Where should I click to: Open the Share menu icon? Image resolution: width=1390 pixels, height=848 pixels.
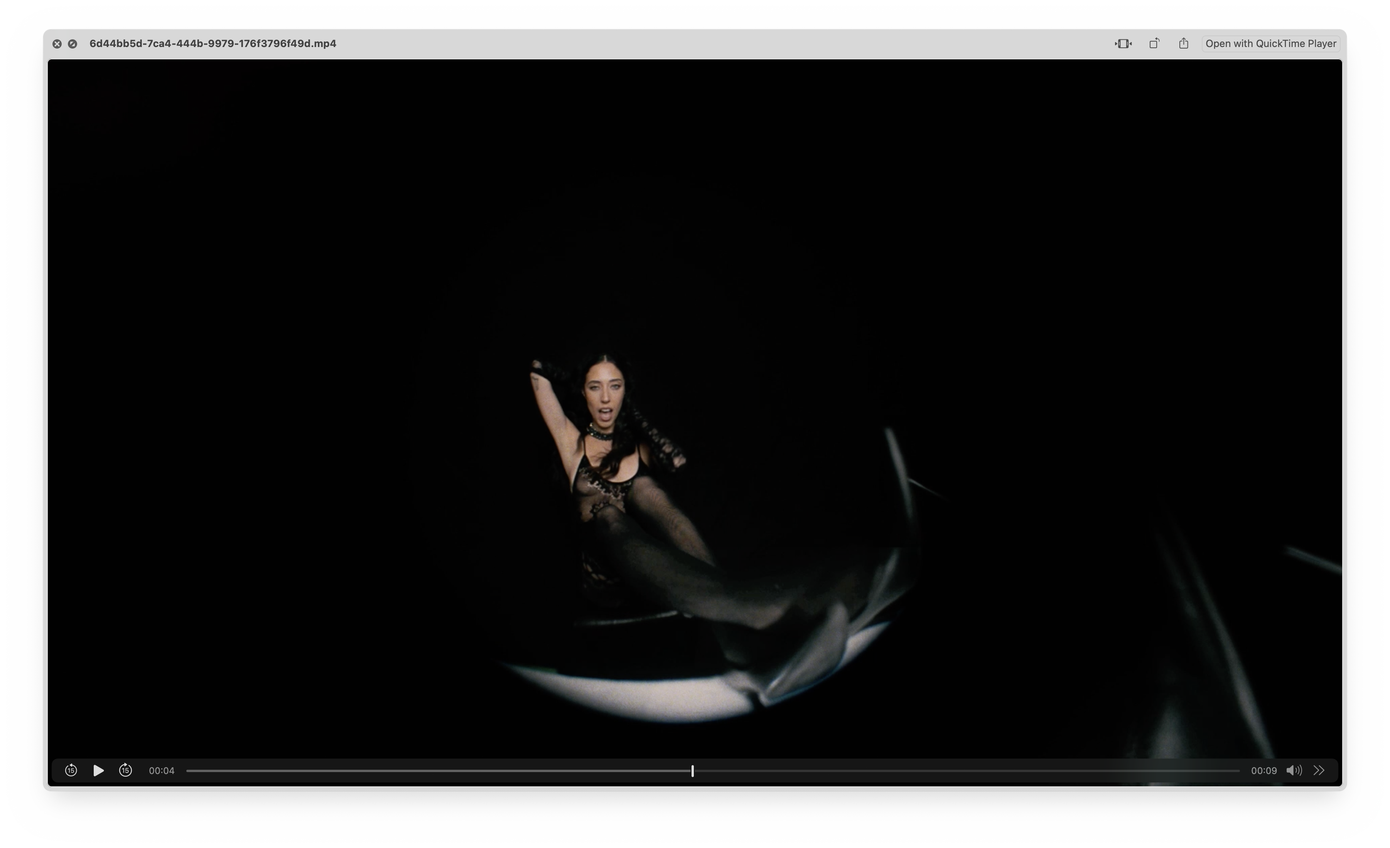pos(1184,44)
